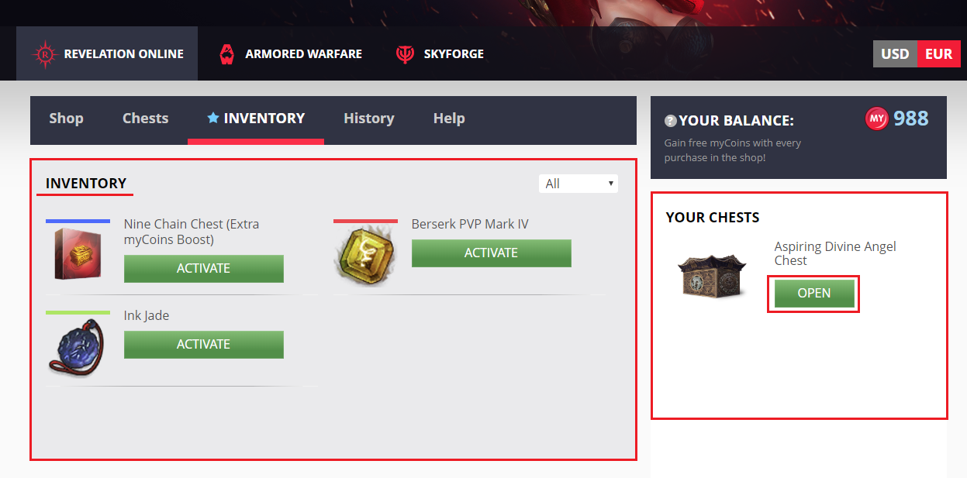Click the Armored Warfare logo icon

pos(226,54)
